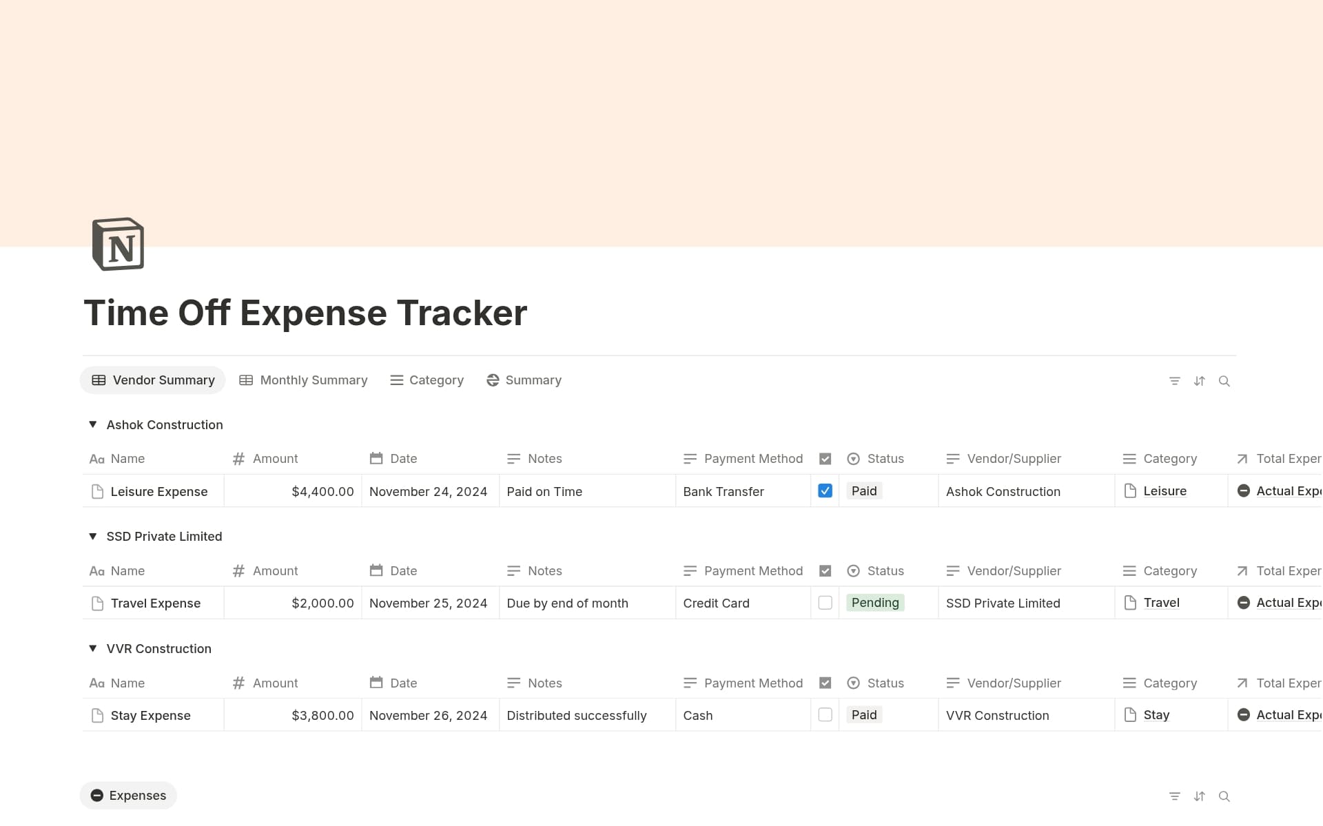1323x826 pixels.
Task: Open the filter options for the table
Action: click(1175, 380)
